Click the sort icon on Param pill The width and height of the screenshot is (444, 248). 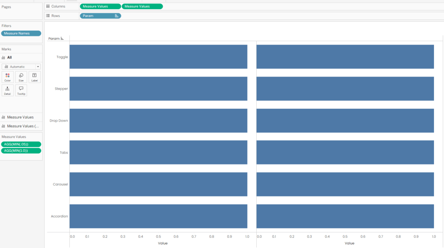116,16
